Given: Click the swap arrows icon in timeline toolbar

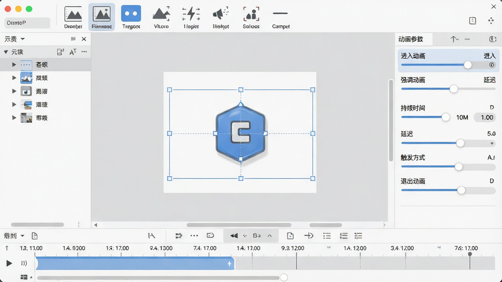Looking at the screenshot, I should click(178, 236).
